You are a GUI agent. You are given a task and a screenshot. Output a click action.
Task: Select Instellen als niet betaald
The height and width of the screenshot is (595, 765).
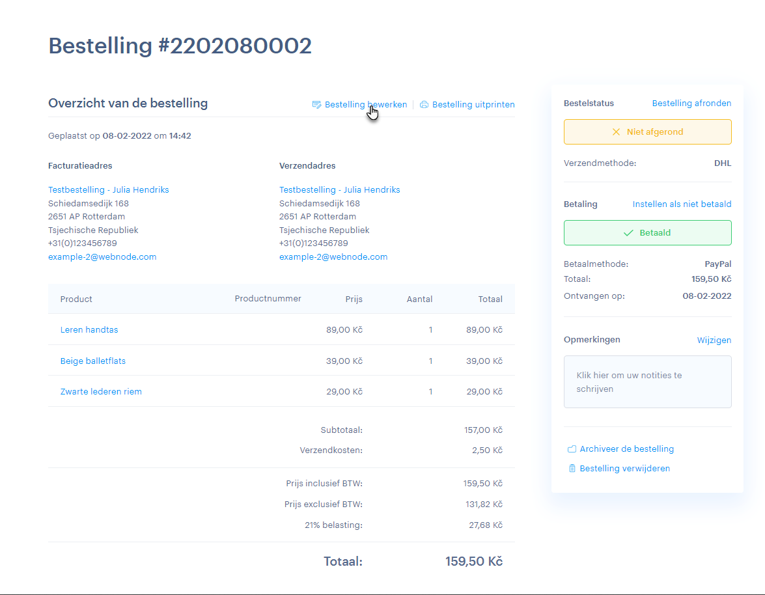point(682,204)
